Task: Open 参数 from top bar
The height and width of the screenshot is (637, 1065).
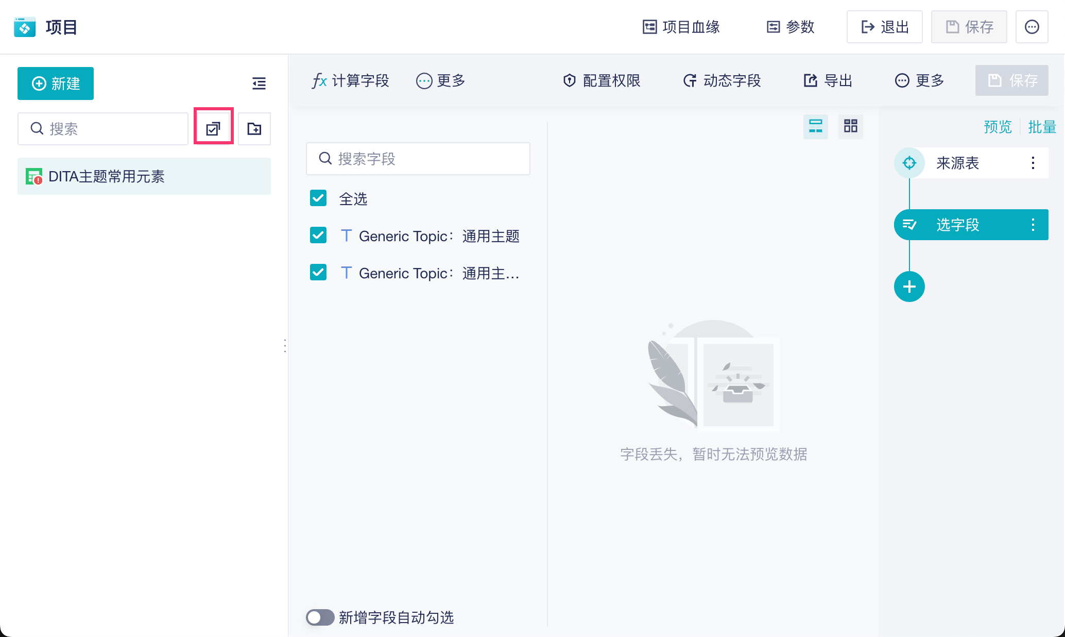Action: [791, 27]
